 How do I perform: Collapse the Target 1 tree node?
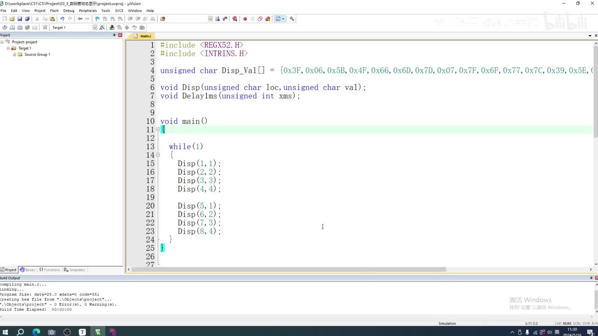click(8, 49)
